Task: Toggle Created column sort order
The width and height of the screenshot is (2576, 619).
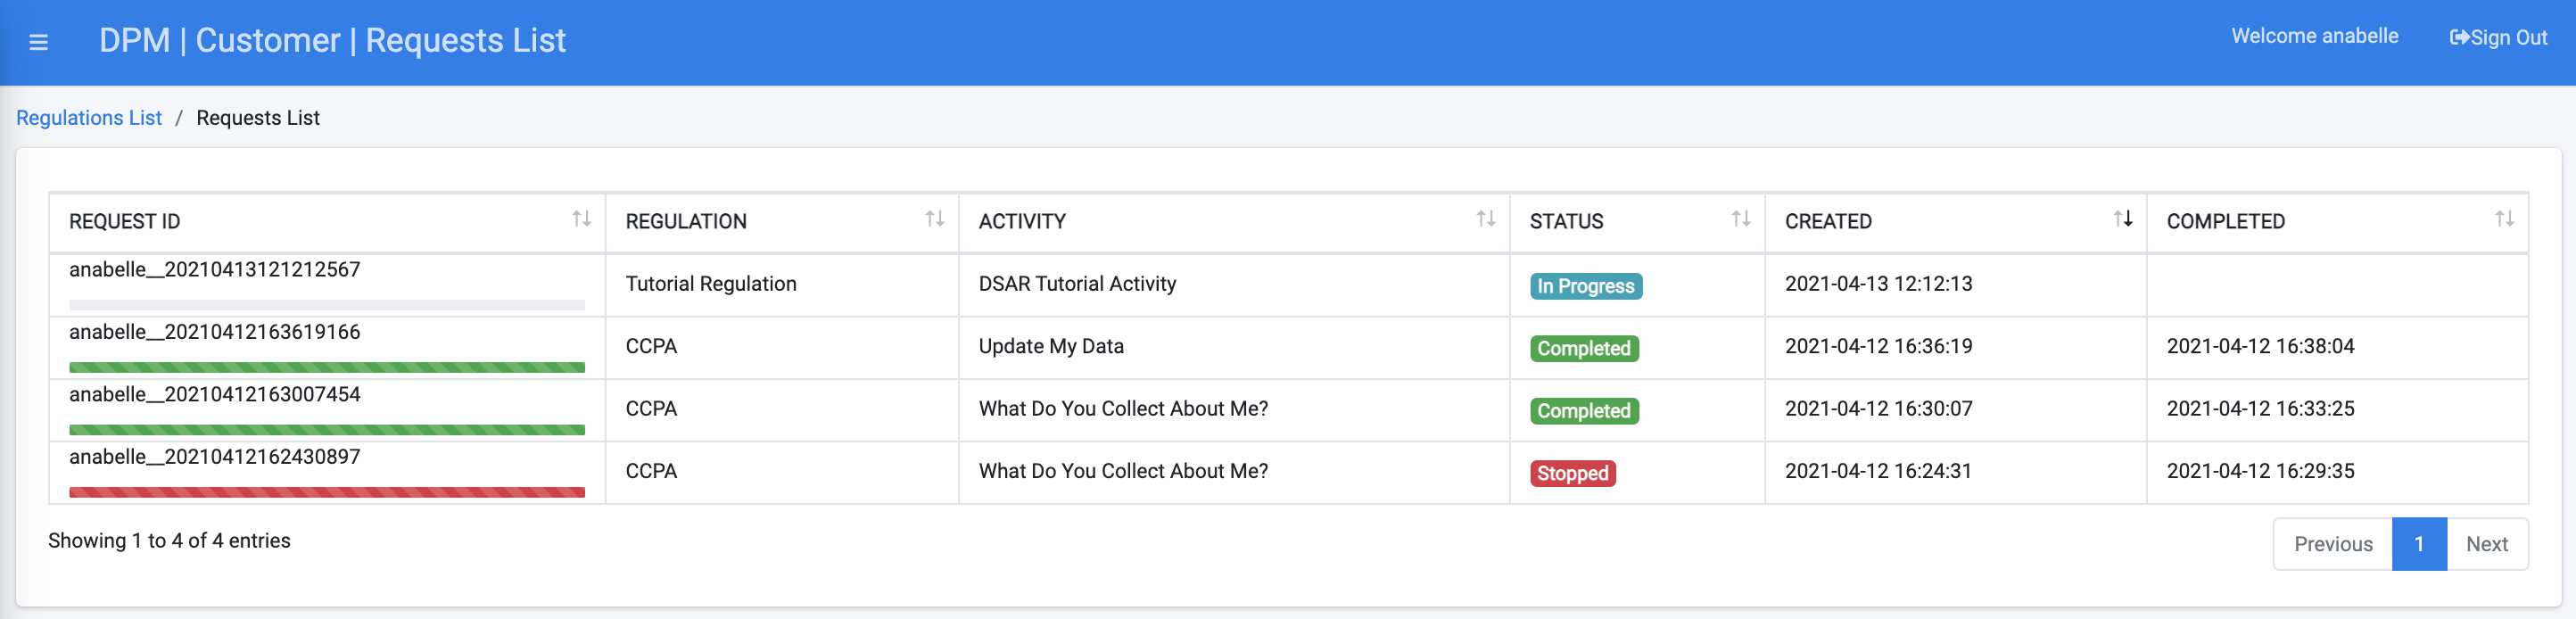Action: (2122, 219)
